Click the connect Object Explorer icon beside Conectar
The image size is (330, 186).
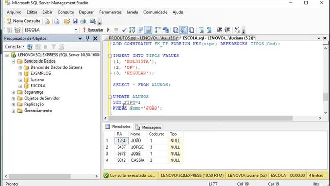tap(30, 47)
